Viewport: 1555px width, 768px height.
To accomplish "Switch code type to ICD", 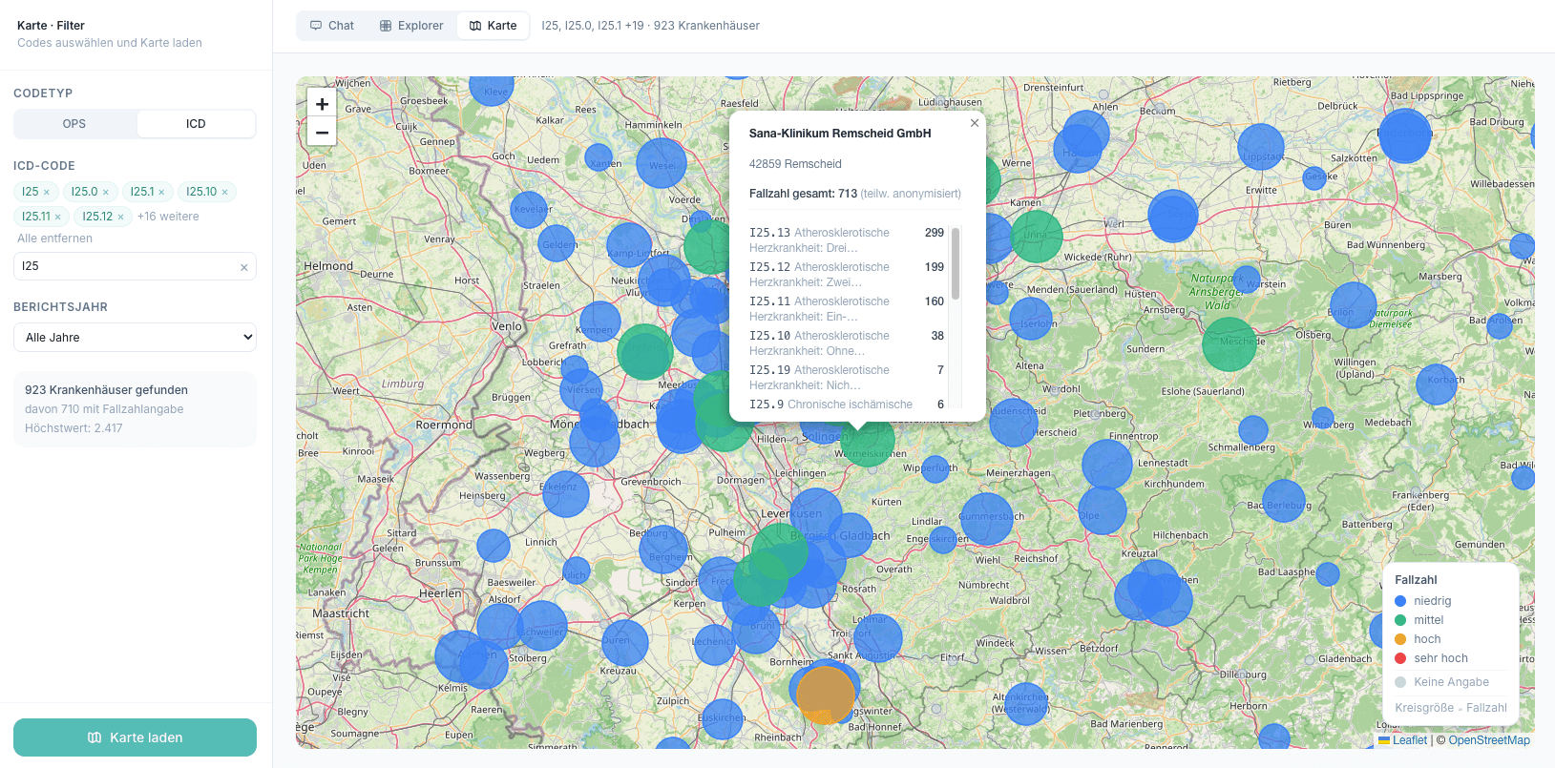I will click(x=196, y=124).
